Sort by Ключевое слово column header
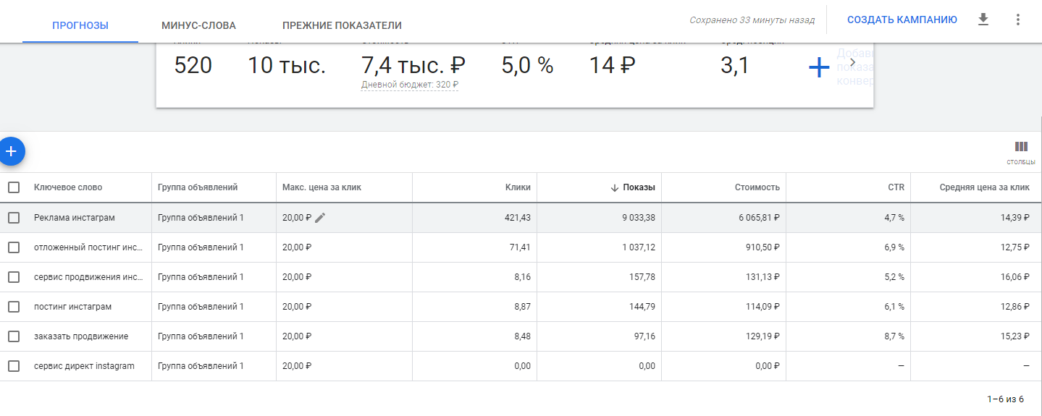 (68, 187)
